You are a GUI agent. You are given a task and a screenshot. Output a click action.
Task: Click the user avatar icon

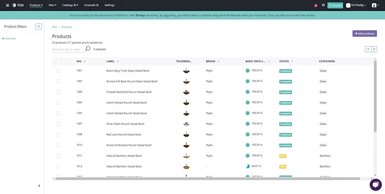pos(374,5)
